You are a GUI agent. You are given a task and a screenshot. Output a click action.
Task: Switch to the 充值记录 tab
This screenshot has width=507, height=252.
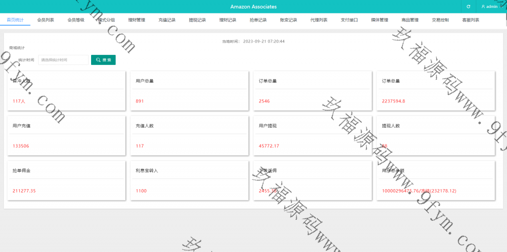click(x=167, y=20)
